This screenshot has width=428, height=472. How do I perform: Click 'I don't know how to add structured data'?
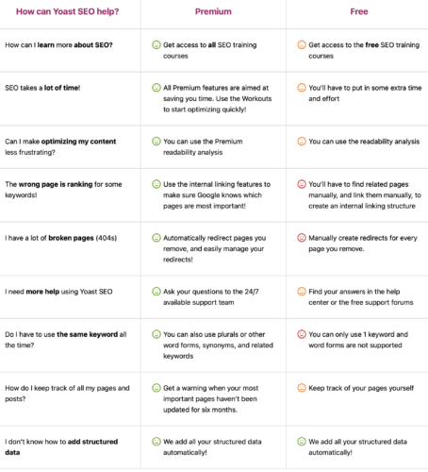pos(61,447)
